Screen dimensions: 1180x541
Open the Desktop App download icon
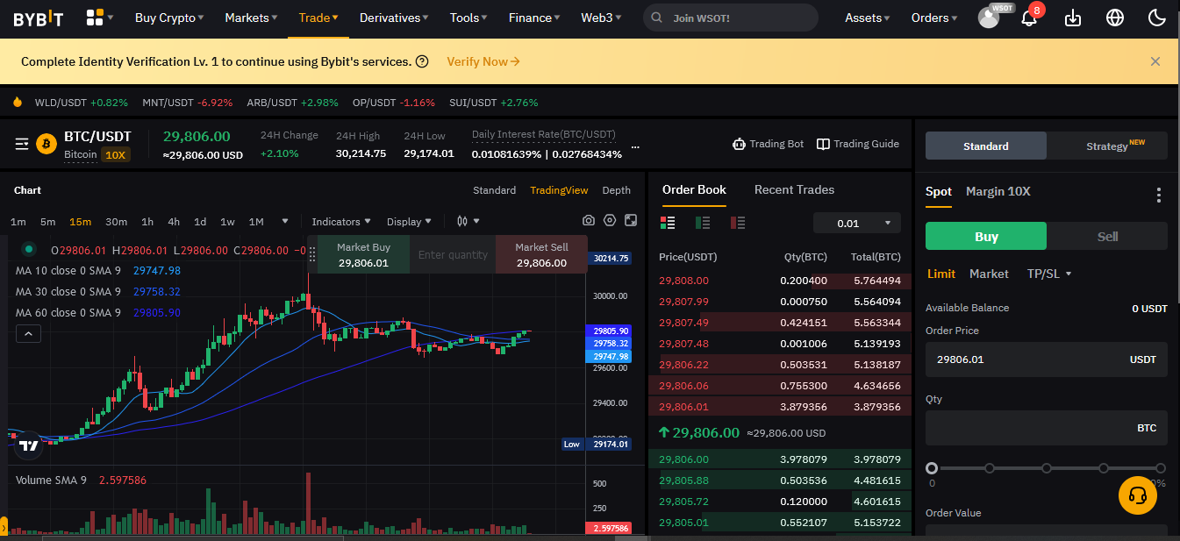pos(1072,17)
